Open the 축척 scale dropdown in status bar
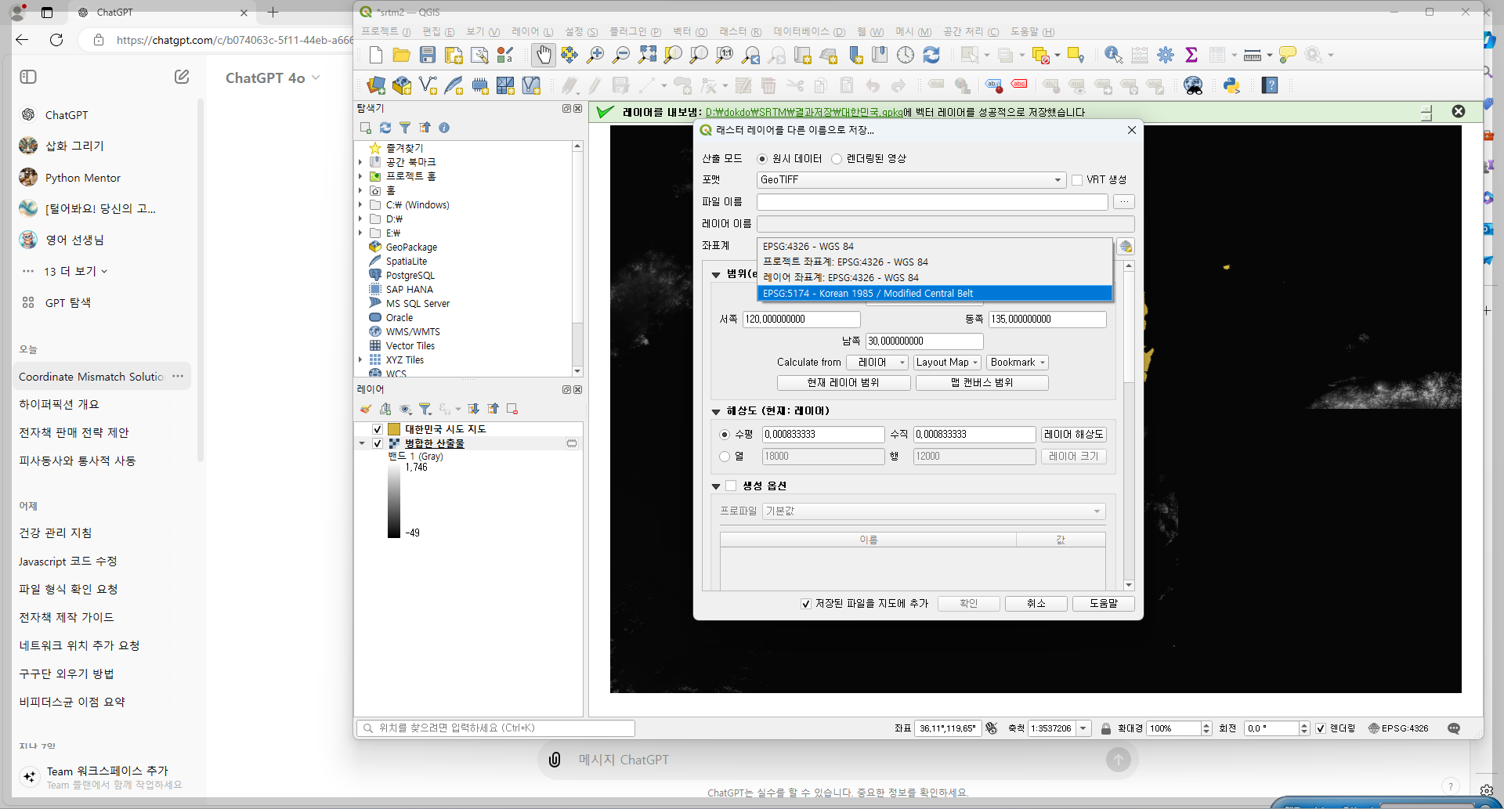This screenshot has width=1504, height=809. [x=1083, y=728]
